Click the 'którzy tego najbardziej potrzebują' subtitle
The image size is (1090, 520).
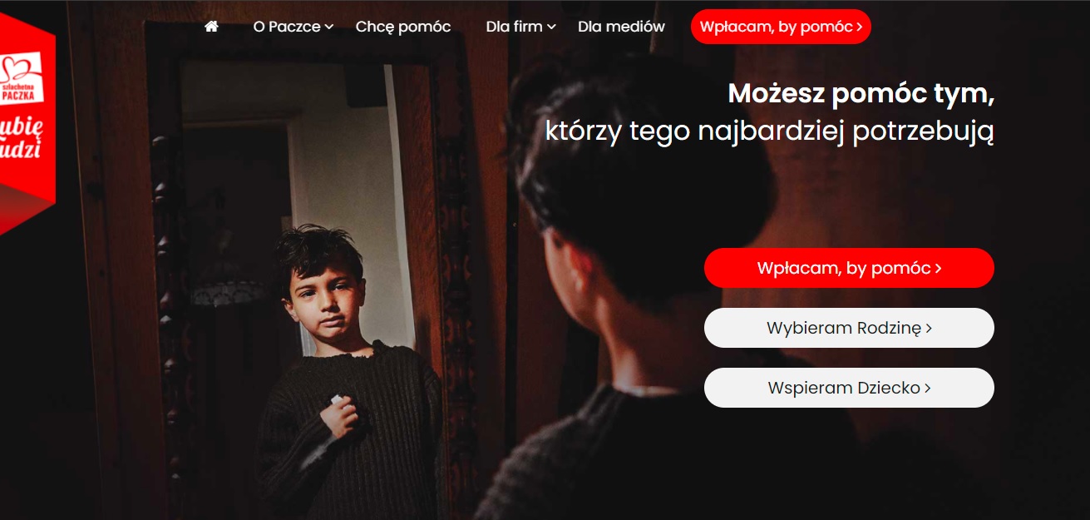pyautogui.click(x=770, y=132)
